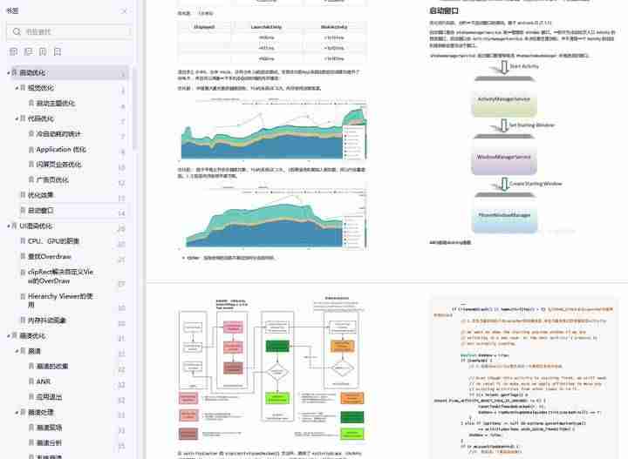Image resolution: width=628 pixels, height=459 pixels.
Task: Go to the 崩溃优化 bookmark
Action: tap(32, 336)
